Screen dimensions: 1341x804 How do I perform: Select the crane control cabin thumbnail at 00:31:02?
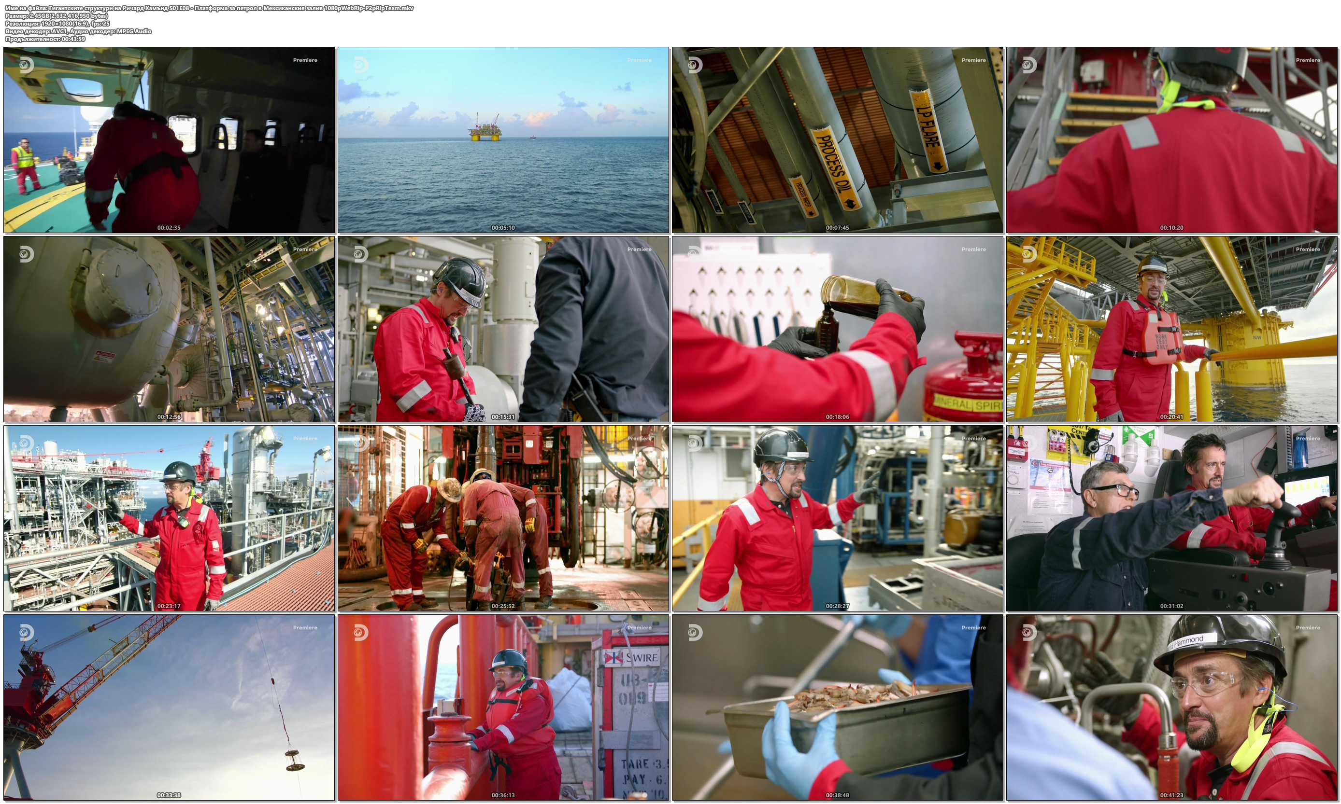pos(1171,518)
